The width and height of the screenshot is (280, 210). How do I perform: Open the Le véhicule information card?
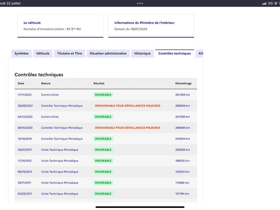(60, 26)
